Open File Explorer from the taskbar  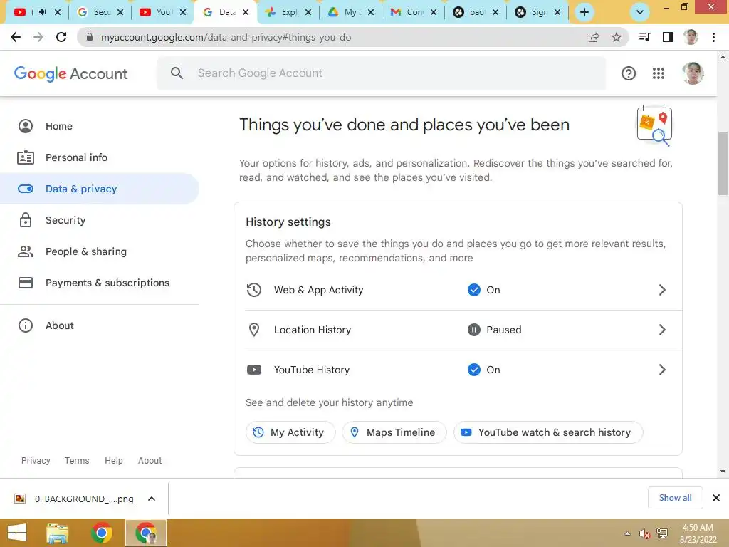[58, 533]
